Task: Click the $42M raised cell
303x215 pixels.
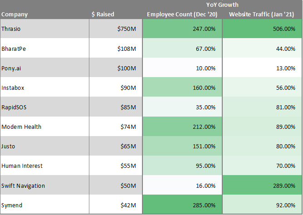Action: point(116,205)
